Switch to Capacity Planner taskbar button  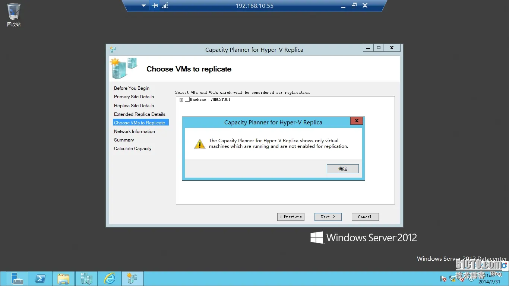[132, 279]
